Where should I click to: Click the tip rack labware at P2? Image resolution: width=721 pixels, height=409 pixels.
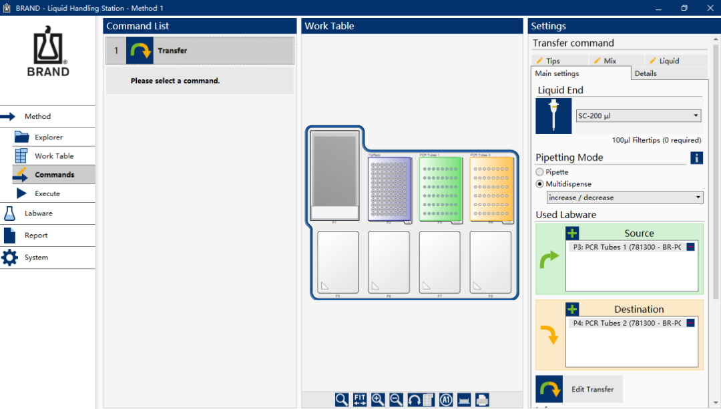point(389,189)
